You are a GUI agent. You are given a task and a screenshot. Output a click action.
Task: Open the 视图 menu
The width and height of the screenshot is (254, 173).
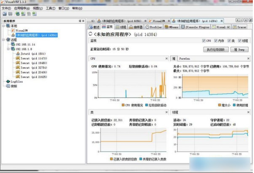click(x=38, y=8)
